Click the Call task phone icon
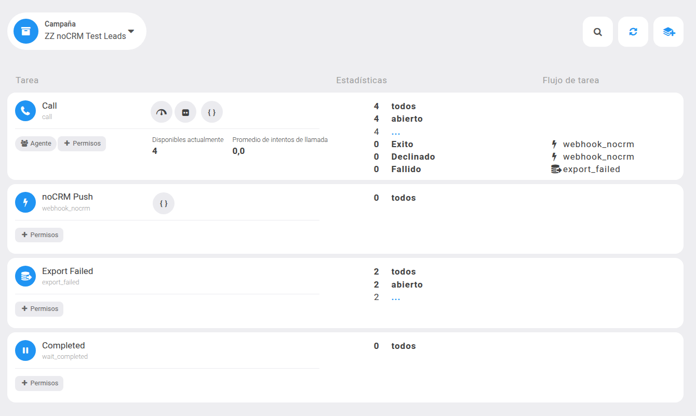This screenshot has height=416, width=696. coord(25,111)
